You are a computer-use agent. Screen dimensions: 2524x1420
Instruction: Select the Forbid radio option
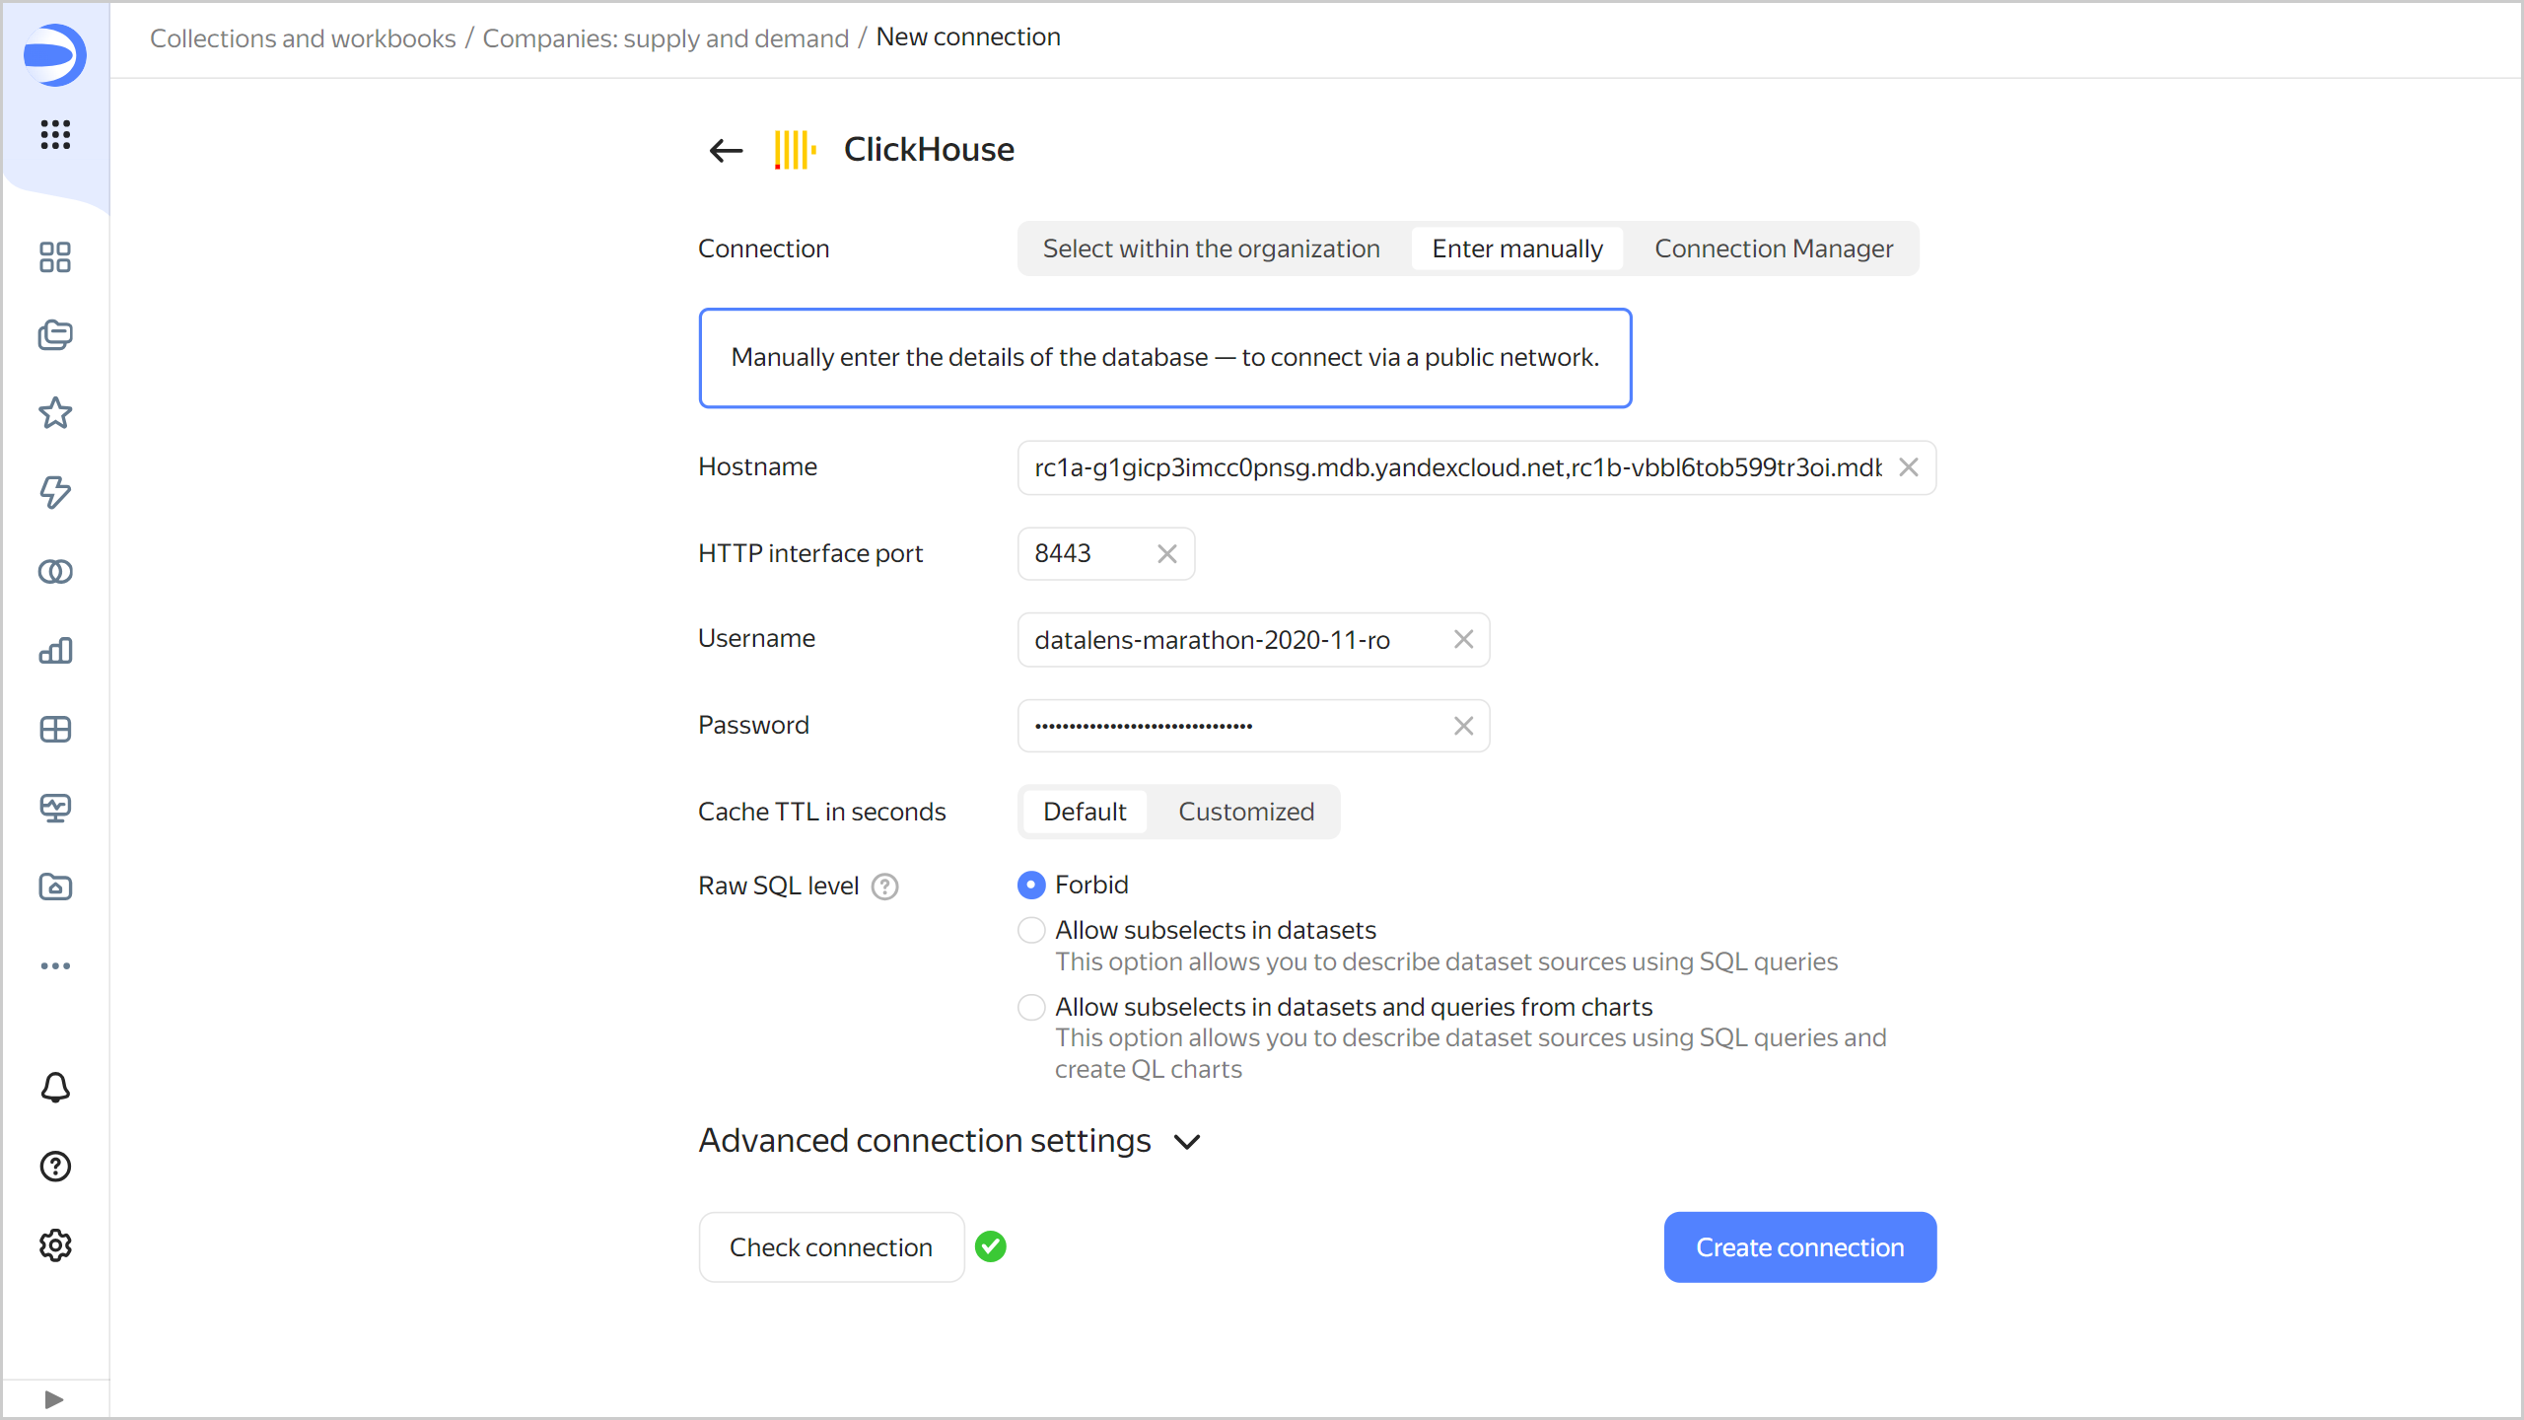[1031, 885]
